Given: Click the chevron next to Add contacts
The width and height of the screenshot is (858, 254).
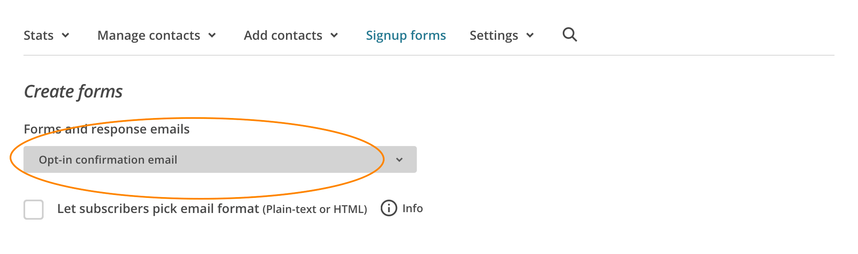Looking at the screenshot, I should point(334,36).
